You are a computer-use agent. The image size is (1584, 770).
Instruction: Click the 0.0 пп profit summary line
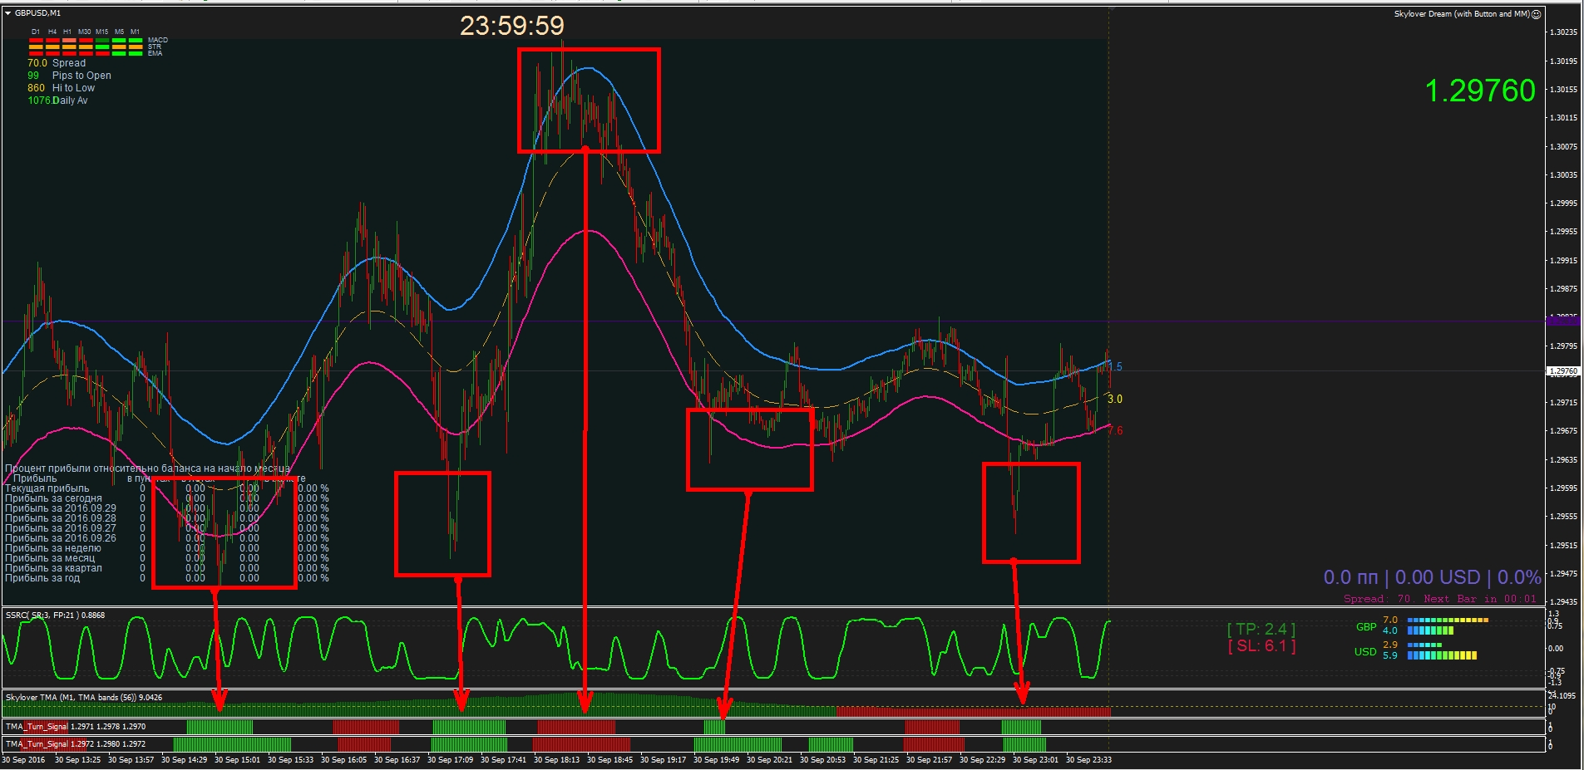click(x=1432, y=577)
